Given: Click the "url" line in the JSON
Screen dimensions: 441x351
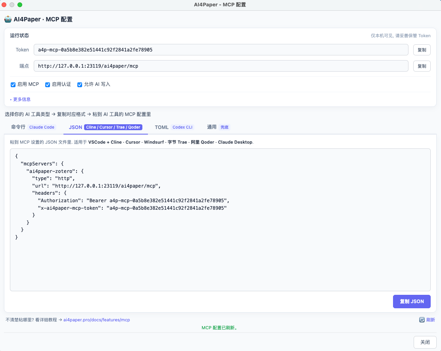Looking at the screenshot, I should point(96,186).
